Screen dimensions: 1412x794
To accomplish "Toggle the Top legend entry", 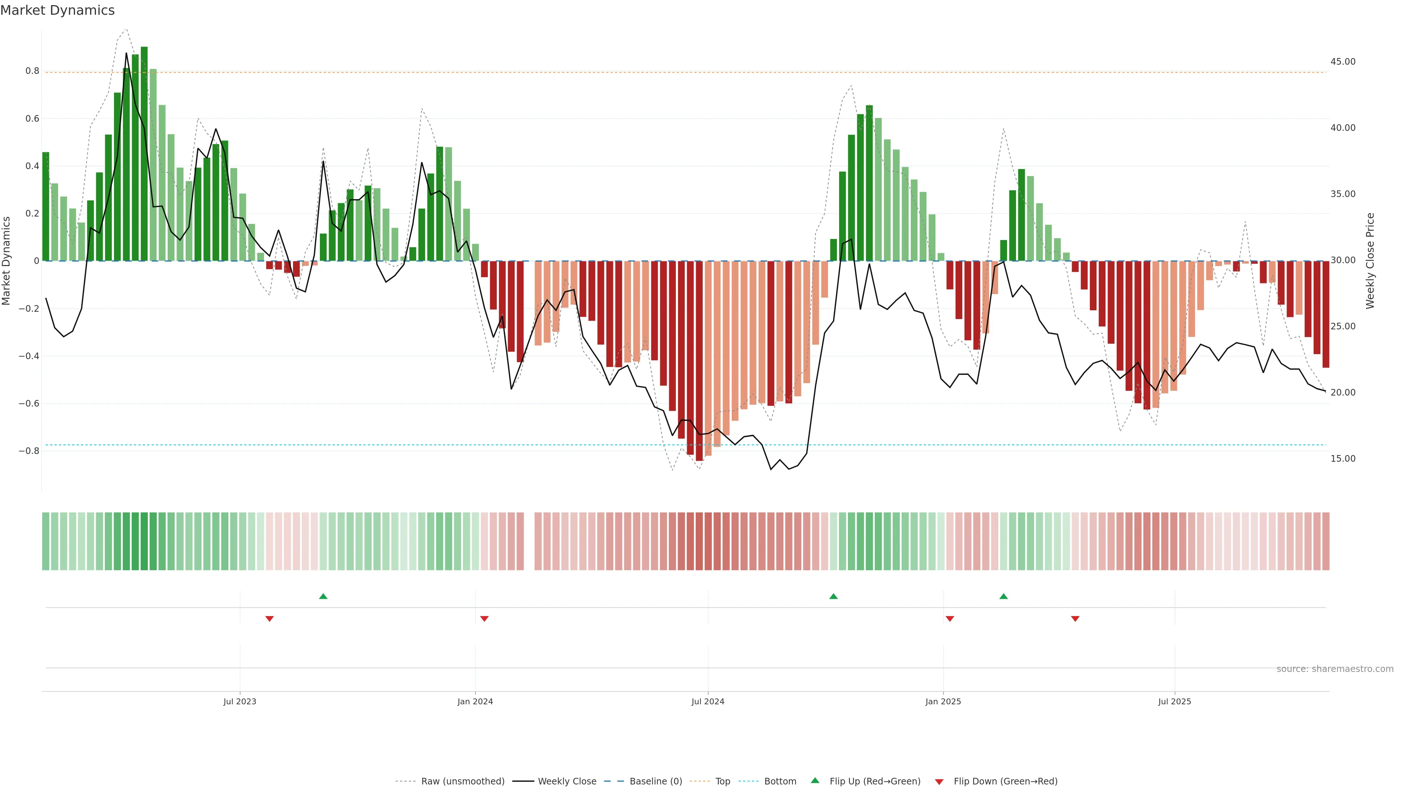I will (x=723, y=782).
